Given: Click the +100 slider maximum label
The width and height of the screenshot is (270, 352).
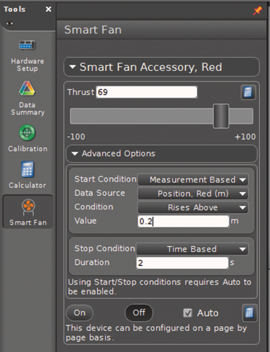Looking at the screenshot, I should pos(245,137).
